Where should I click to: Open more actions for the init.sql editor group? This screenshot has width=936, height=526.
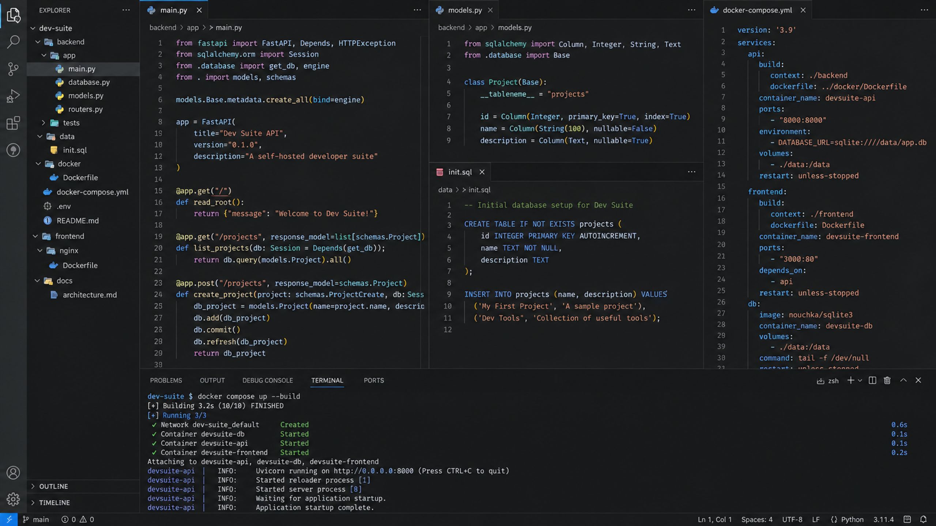[x=691, y=172]
